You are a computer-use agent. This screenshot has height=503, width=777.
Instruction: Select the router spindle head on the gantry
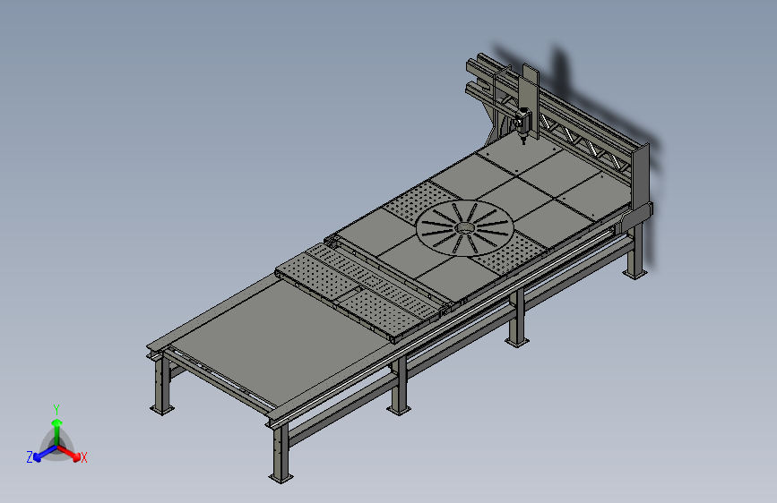(522, 125)
